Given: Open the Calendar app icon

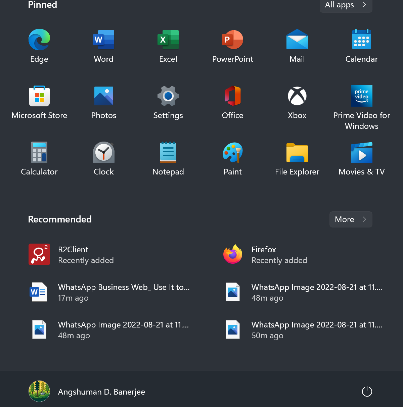Looking at the screenshot, I should pos(362,39).
